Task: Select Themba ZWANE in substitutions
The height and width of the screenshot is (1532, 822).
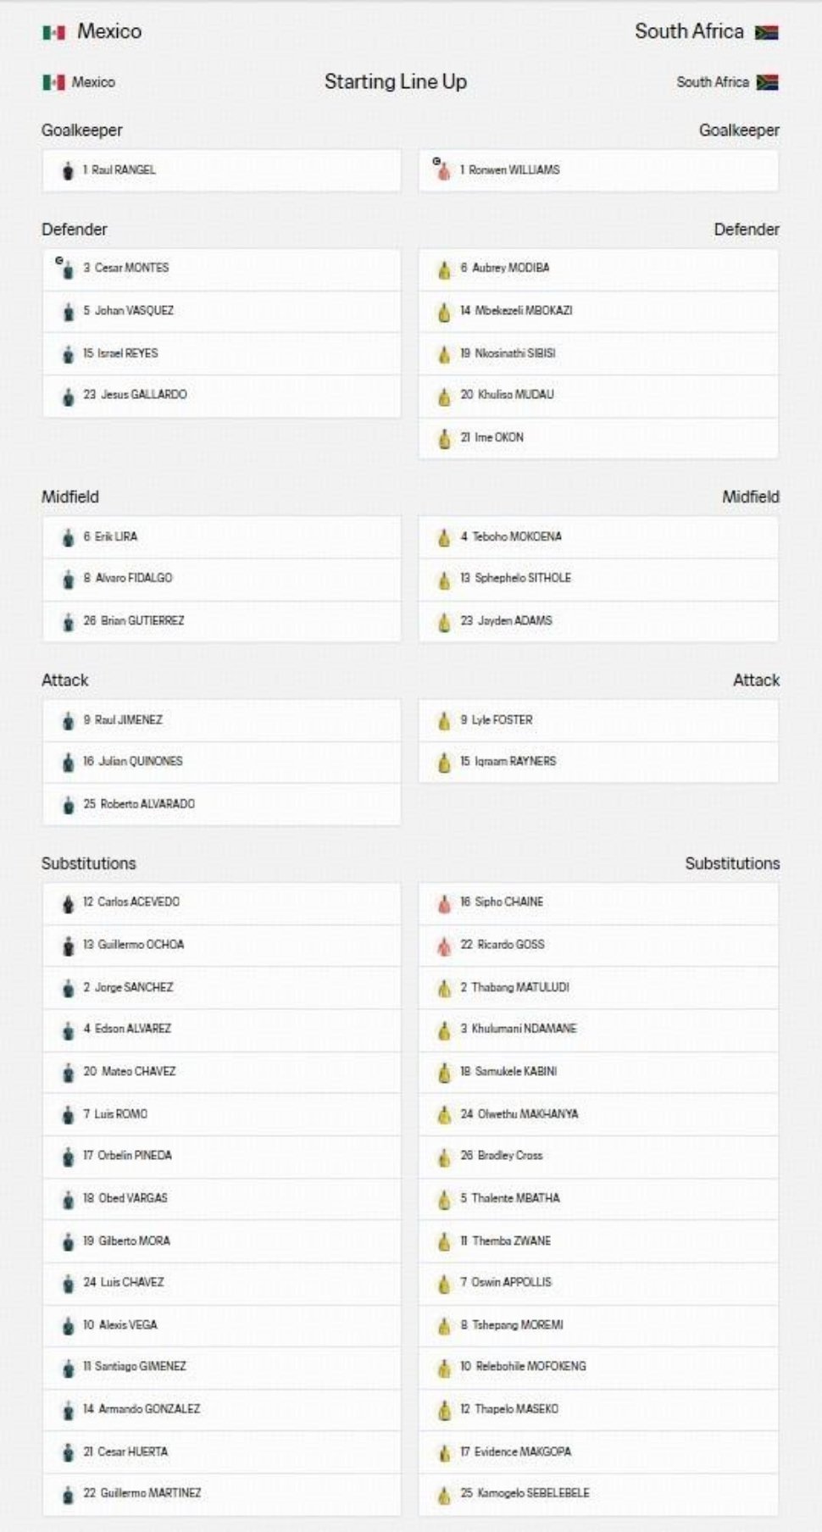Action: coord(598,1241)
